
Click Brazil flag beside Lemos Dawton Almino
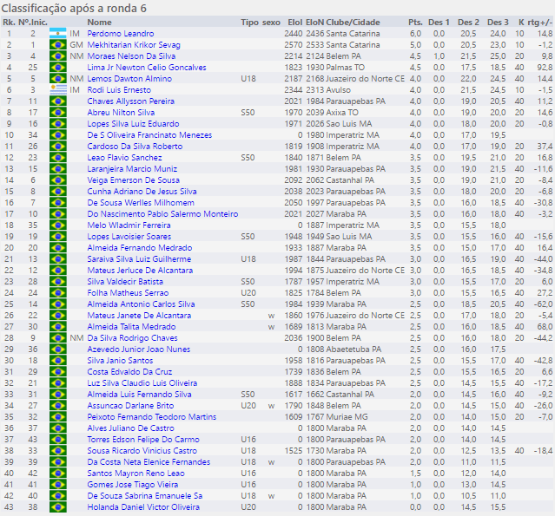click(x=59, y=78)
